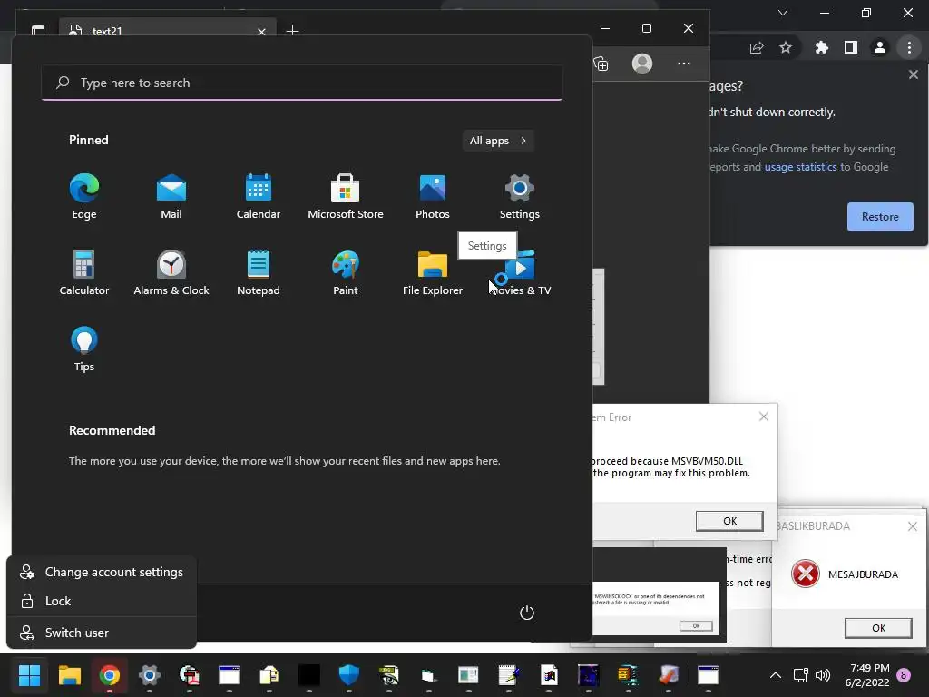Open the Settings gear on the taskbar
Viewport: 929px width, 697px height.
(150, 675)
